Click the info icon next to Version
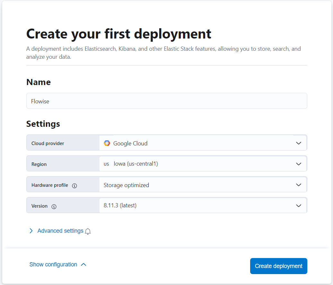 tap(54, 206)
